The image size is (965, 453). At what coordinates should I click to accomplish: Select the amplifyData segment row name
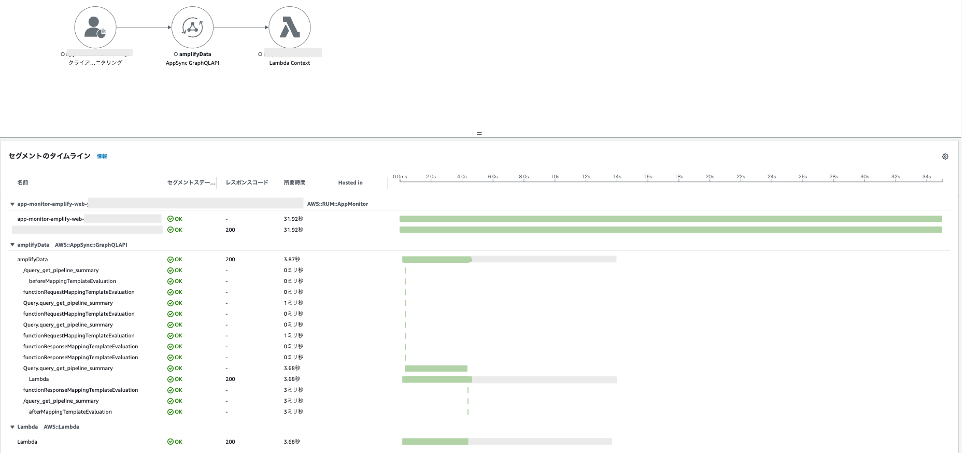click(32, 259)
